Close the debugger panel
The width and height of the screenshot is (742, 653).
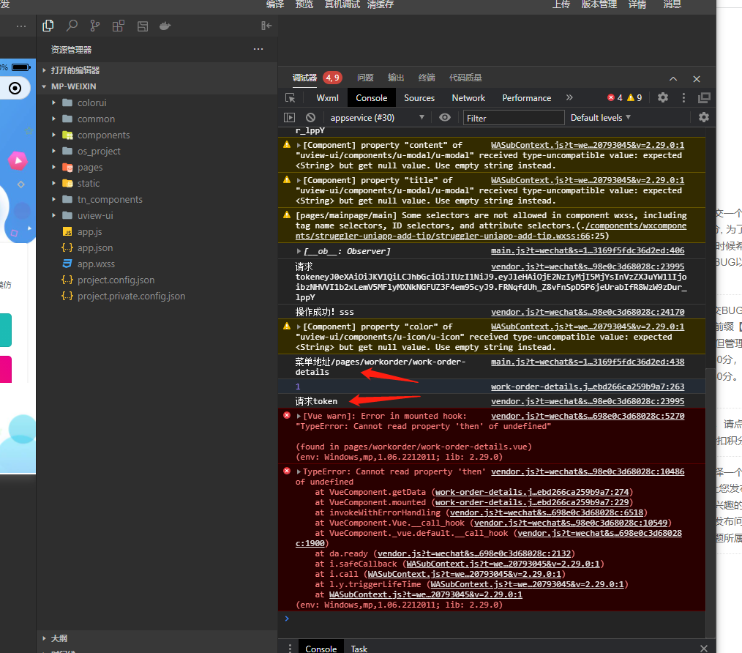tap(697, 78)
